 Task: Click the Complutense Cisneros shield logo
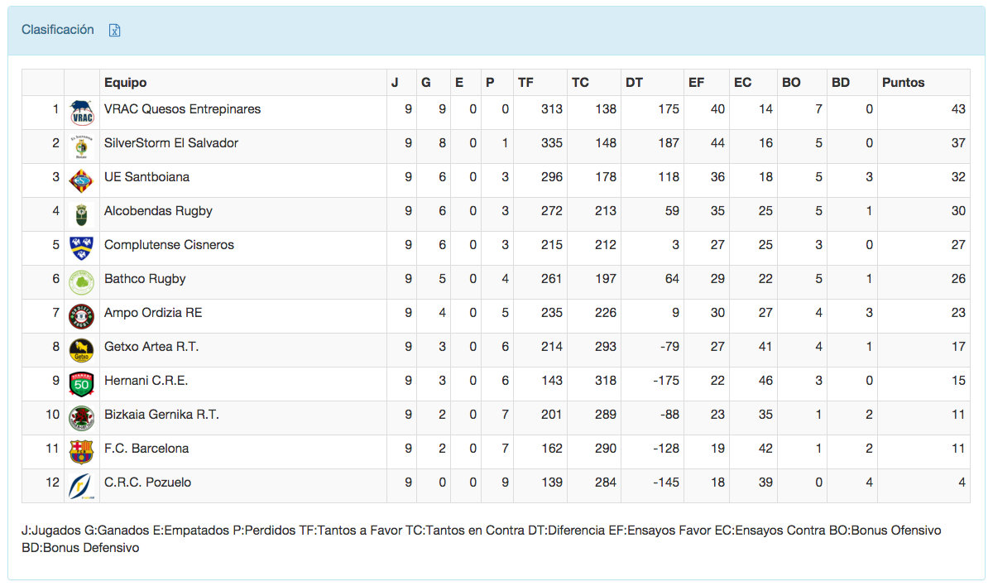point(81,246)
